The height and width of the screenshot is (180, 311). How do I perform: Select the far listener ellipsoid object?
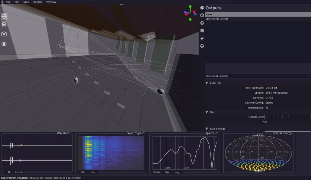tap(161, 91)
